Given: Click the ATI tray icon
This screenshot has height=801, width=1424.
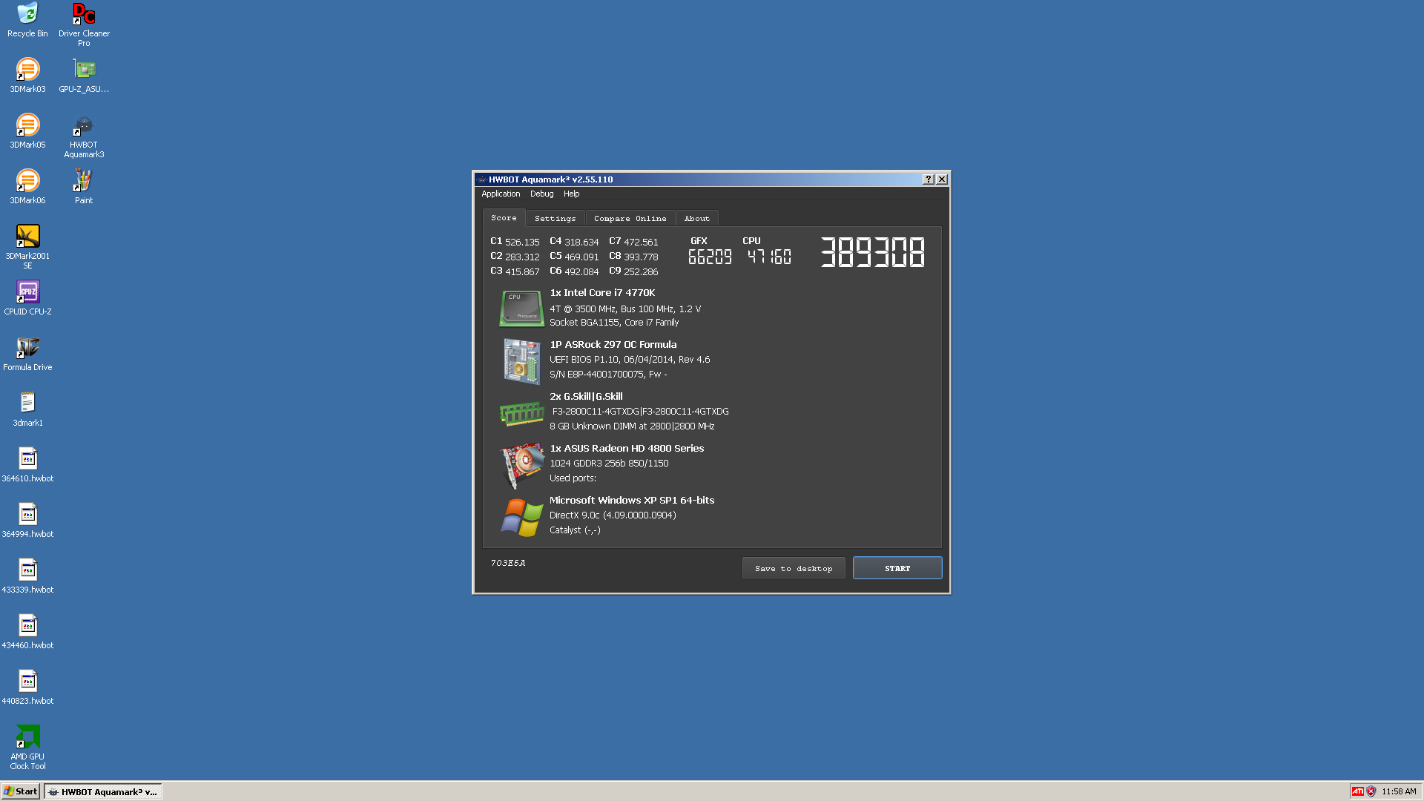Looking at the screenshot, I should pyautogui.click(x=1357, y=791).
